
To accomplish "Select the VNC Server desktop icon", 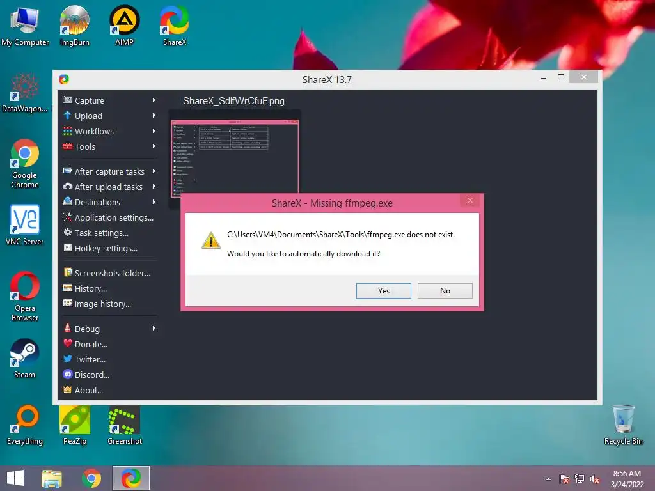I will click(25, 224).
